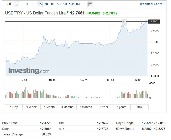Choose the 1H interval
Screen dimensions: 171x140
tap(52, 4)
